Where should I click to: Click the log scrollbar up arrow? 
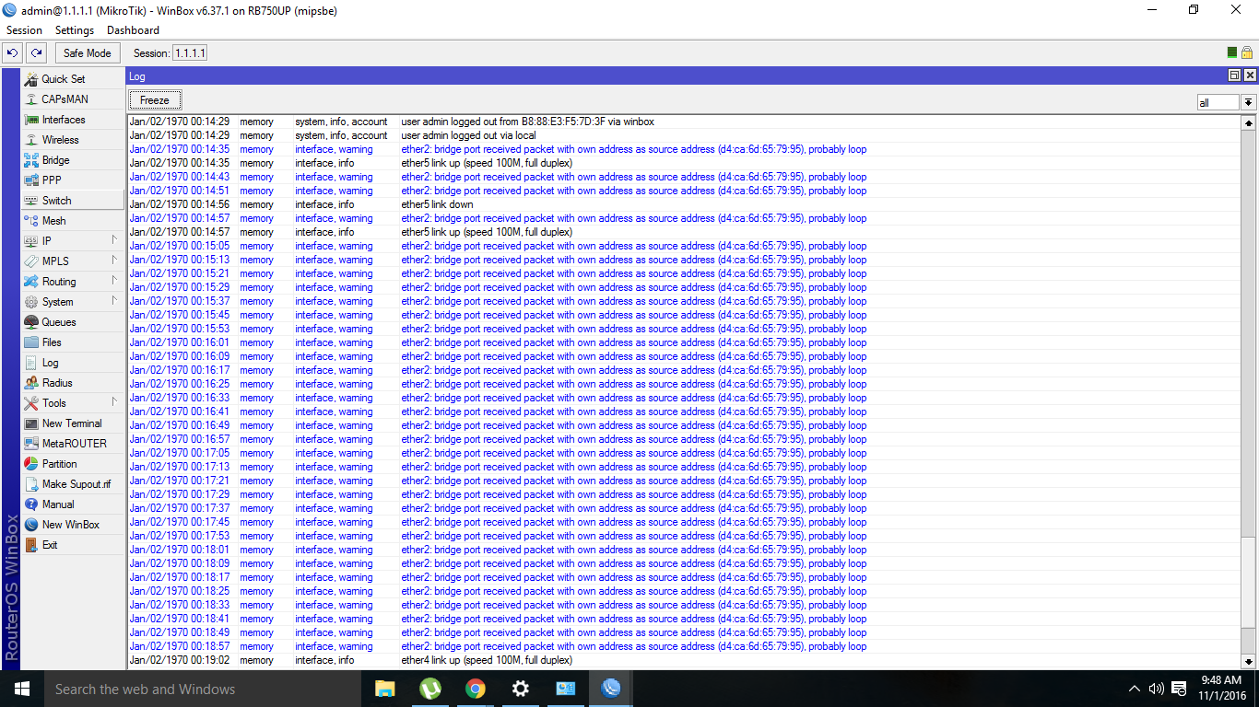click(x=1249, y=122)
